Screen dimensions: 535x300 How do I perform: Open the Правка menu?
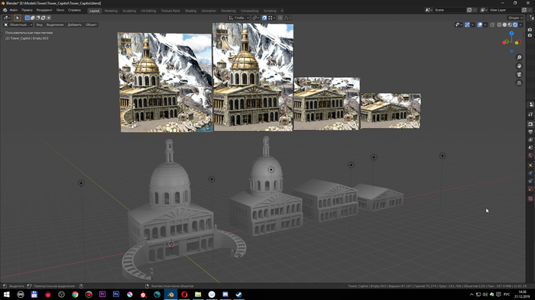pos(27,10)
